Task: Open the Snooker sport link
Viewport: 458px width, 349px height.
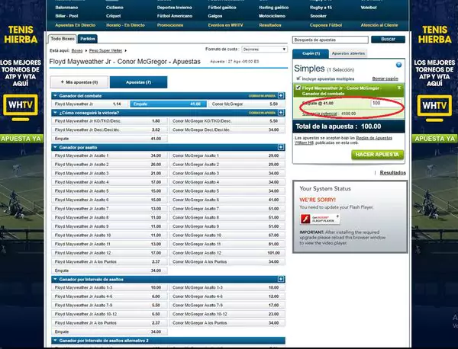Action: click(x=318, y=16)
